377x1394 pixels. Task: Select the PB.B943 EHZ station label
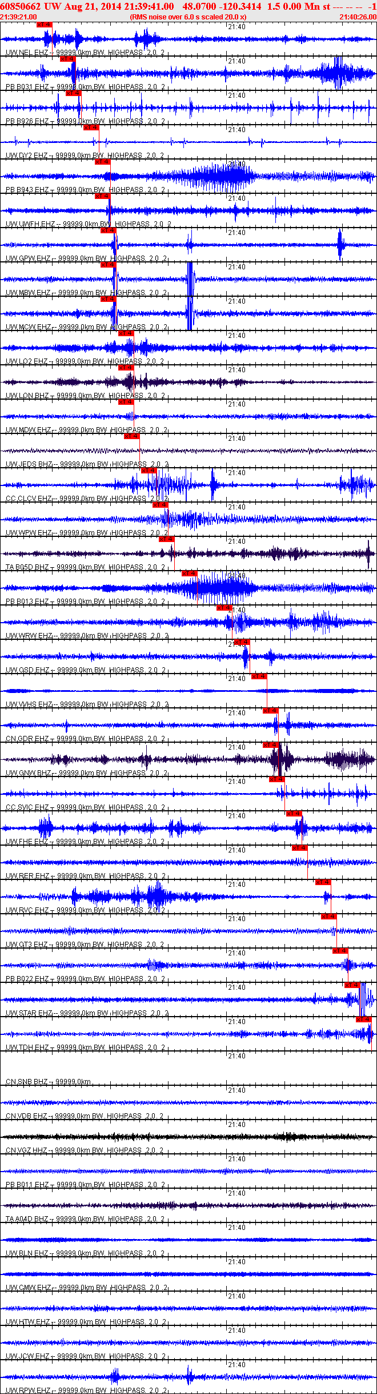[27, 190]
